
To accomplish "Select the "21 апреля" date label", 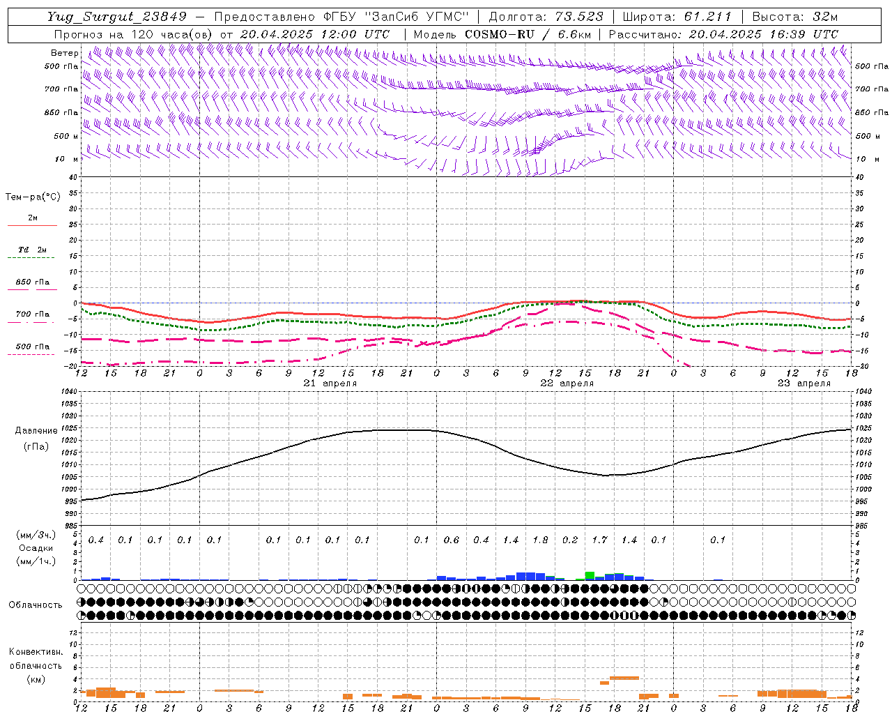I will pyautogui.click(x=330, y=383).
